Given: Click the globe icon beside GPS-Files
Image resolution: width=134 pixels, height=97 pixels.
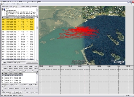Looking at the screenshot, I should [x=4, y=9].
